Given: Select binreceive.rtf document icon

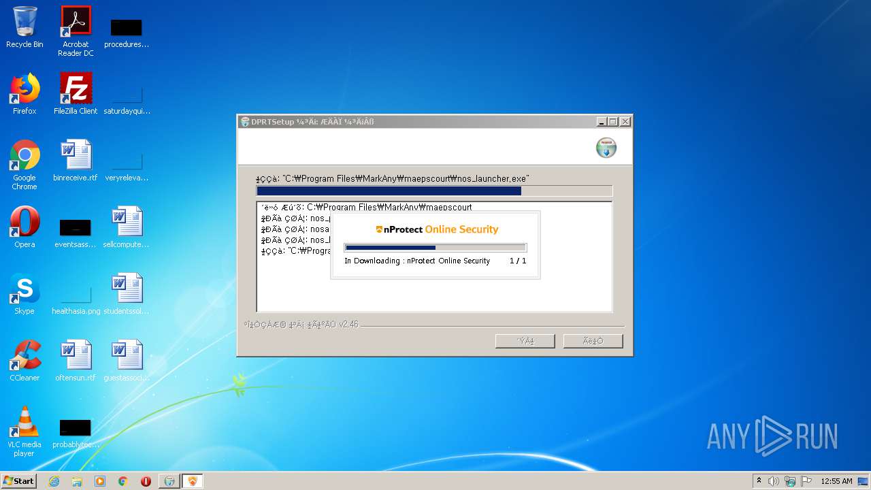Looking at the screenshot, I should (76, 161).
